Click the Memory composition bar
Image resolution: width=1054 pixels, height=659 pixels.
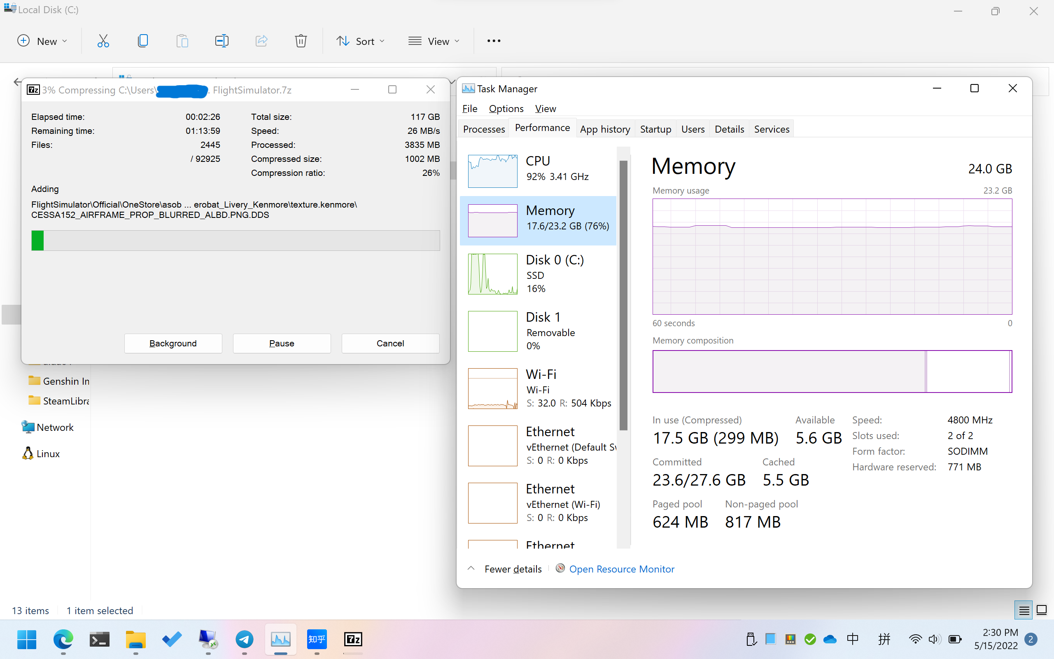[x=832, y=372]
